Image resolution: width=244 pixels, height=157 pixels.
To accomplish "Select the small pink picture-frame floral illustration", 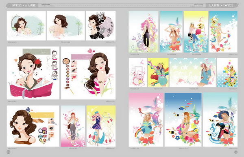I will [138, 72].
